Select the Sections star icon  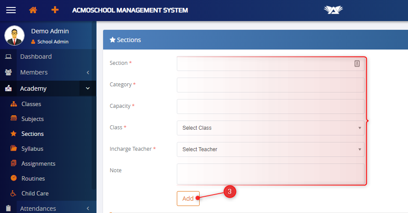14,134
